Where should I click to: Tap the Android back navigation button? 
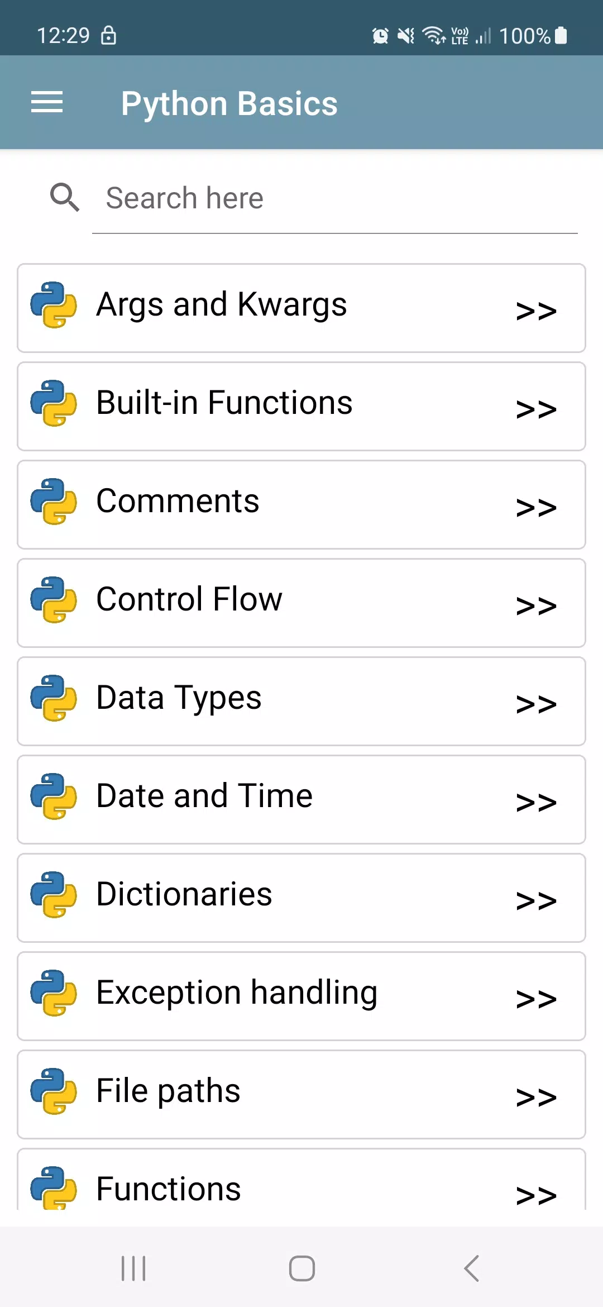[472, 1268]
